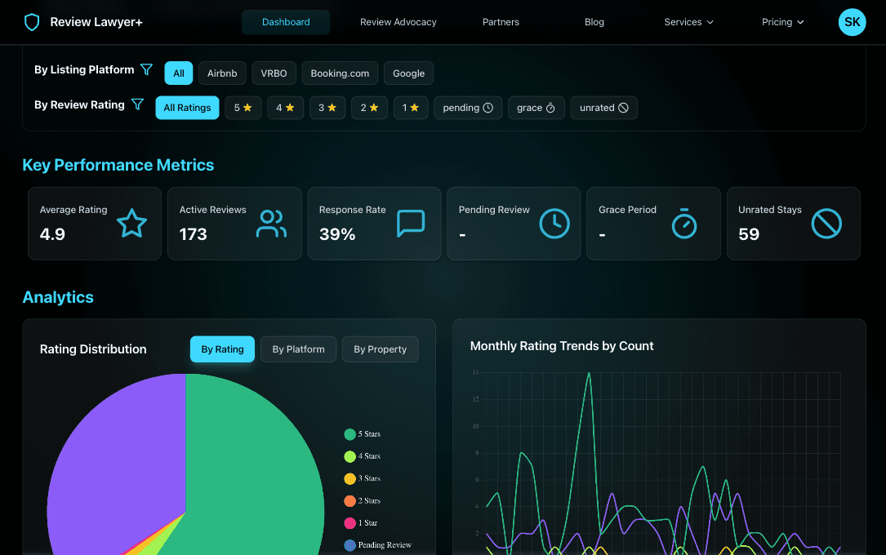Toggle 5 Stars legend swatch
The height and width of the screenshot is (555, 886).
[x=350, y=434]
